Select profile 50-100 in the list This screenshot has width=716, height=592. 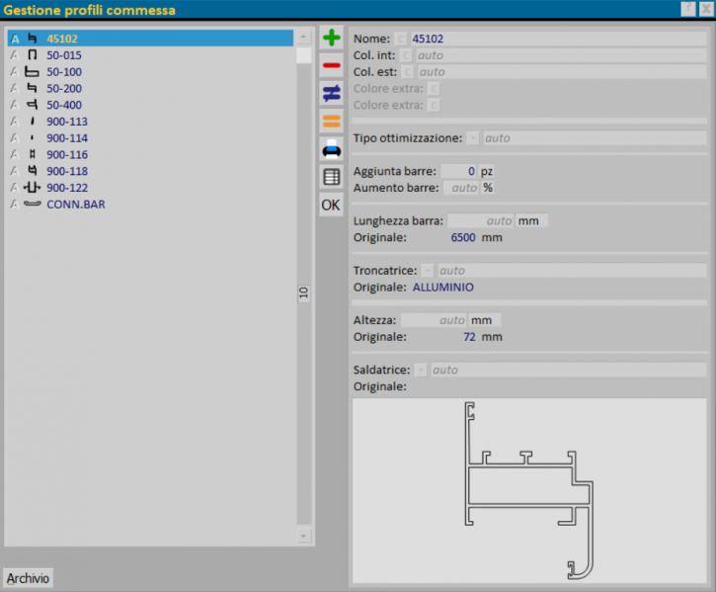click(x=64, y=72)
